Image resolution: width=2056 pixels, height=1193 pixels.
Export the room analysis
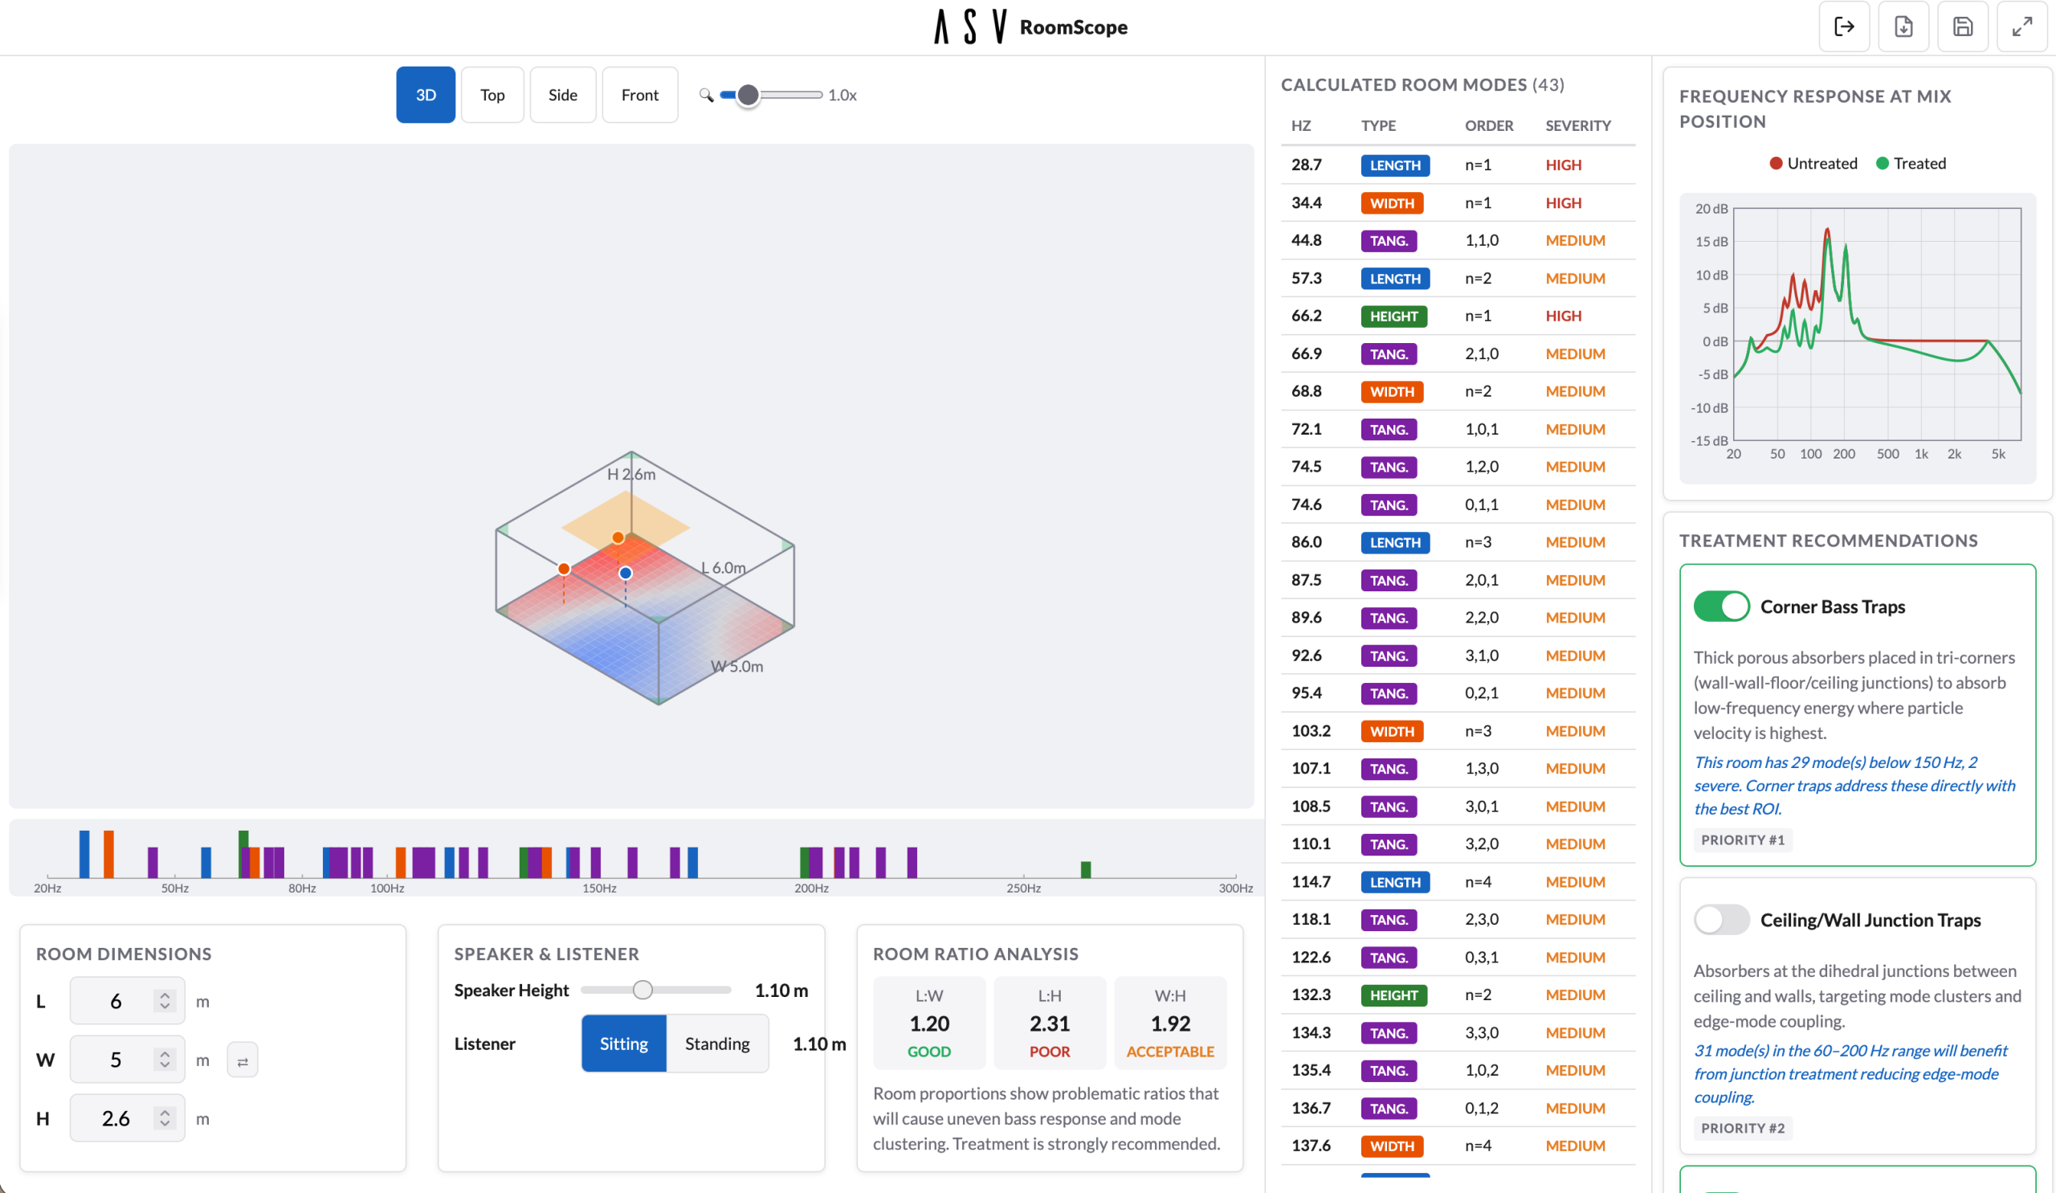click(1844, 27)
